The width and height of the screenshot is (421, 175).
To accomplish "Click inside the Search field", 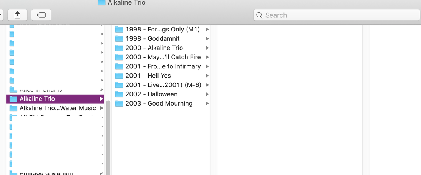I will click(x=338, y=15).
